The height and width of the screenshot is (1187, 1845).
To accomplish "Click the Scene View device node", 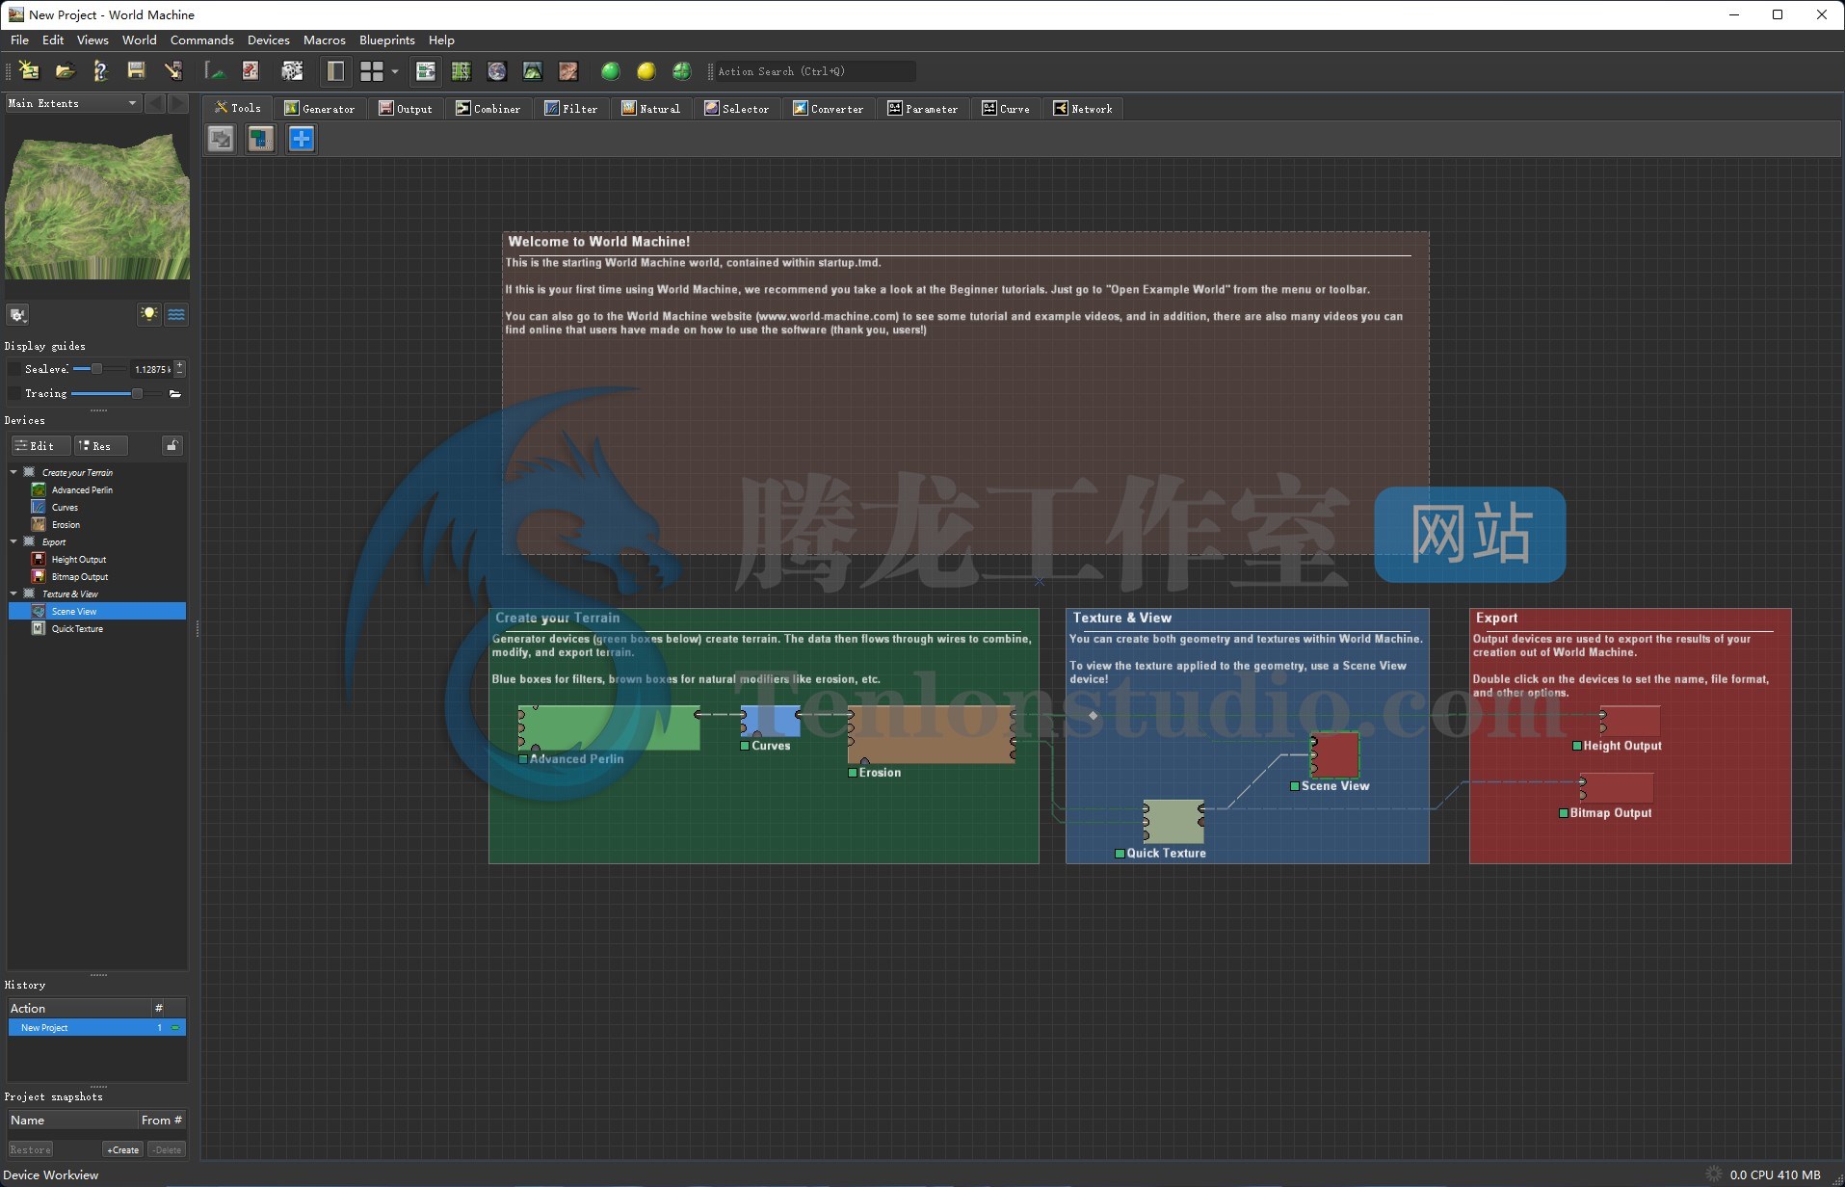I will click(1334, 754).
